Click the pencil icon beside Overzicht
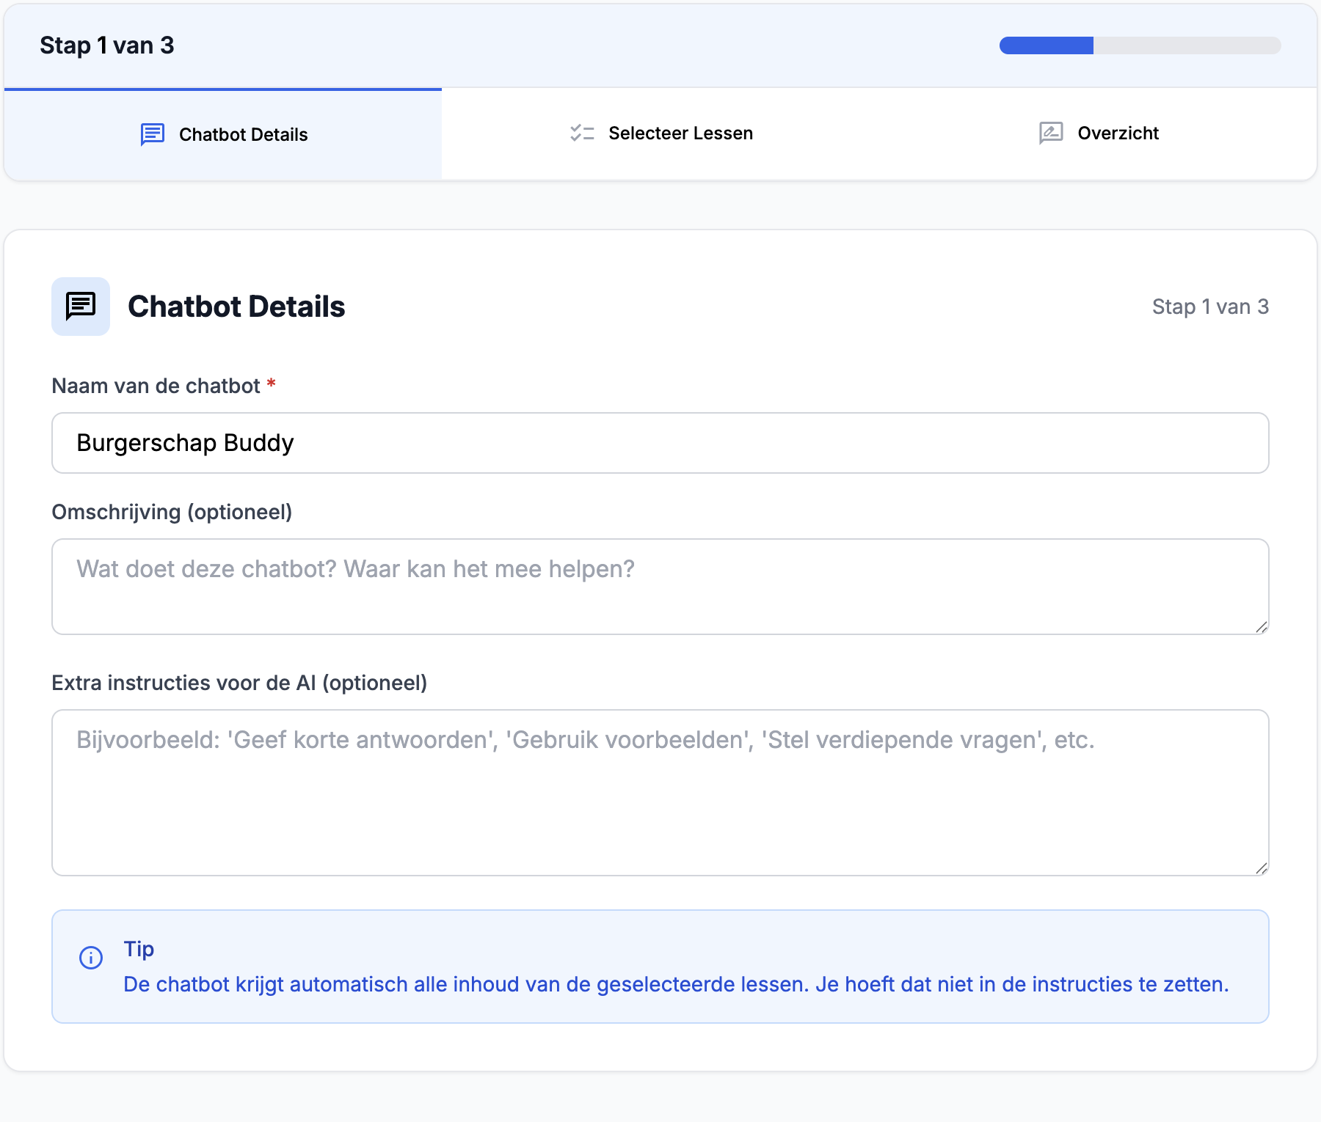Viewport: 1321px width, 1122px height. coord(1049,133)
